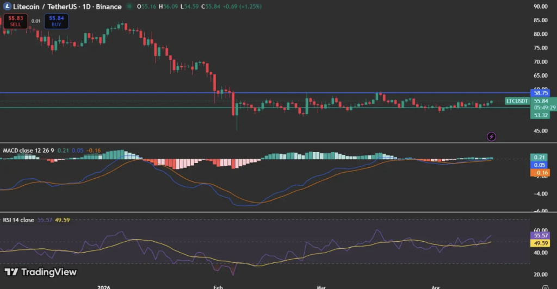The image size is (557, 289).
Task: Click the 45.00 label on the price axis
Action: tap(541, 131)
